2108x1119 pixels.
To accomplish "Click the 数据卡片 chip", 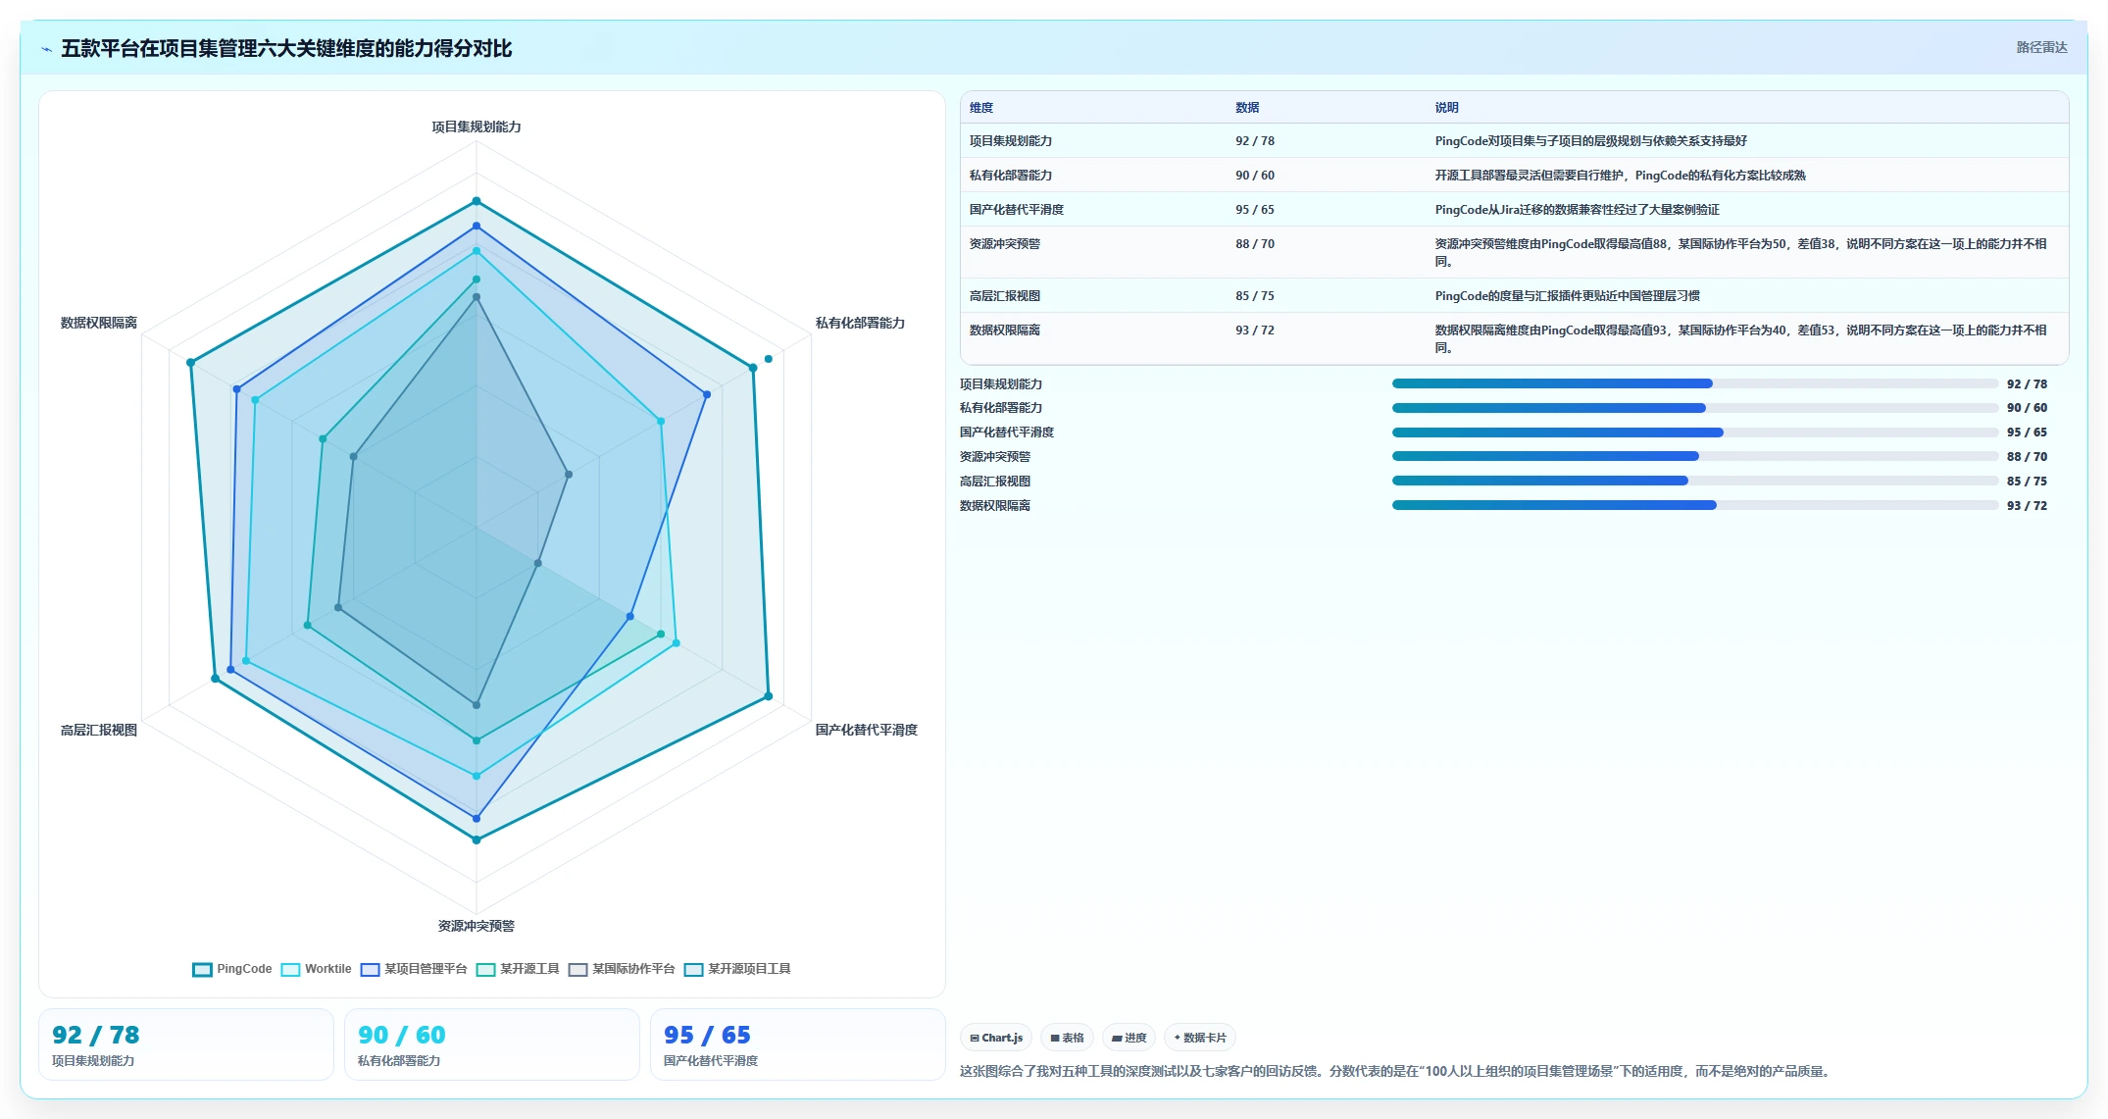I will pyautogui.click(x=1200, y=1038).
